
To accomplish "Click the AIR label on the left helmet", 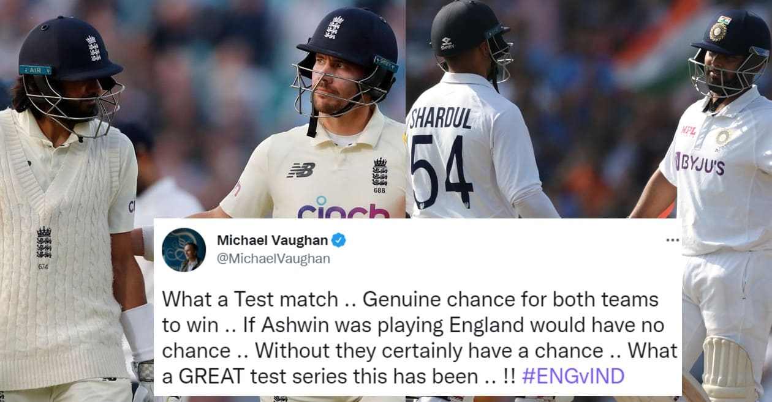I will [x=35, y=70].
